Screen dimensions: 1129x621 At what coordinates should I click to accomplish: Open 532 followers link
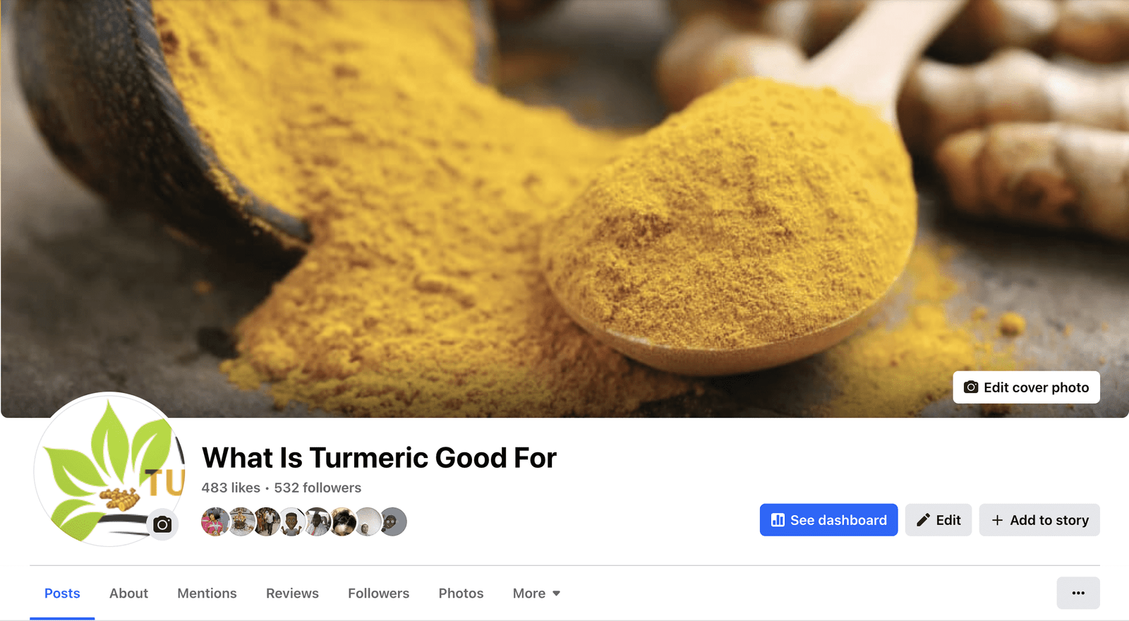tap(318, 488)
